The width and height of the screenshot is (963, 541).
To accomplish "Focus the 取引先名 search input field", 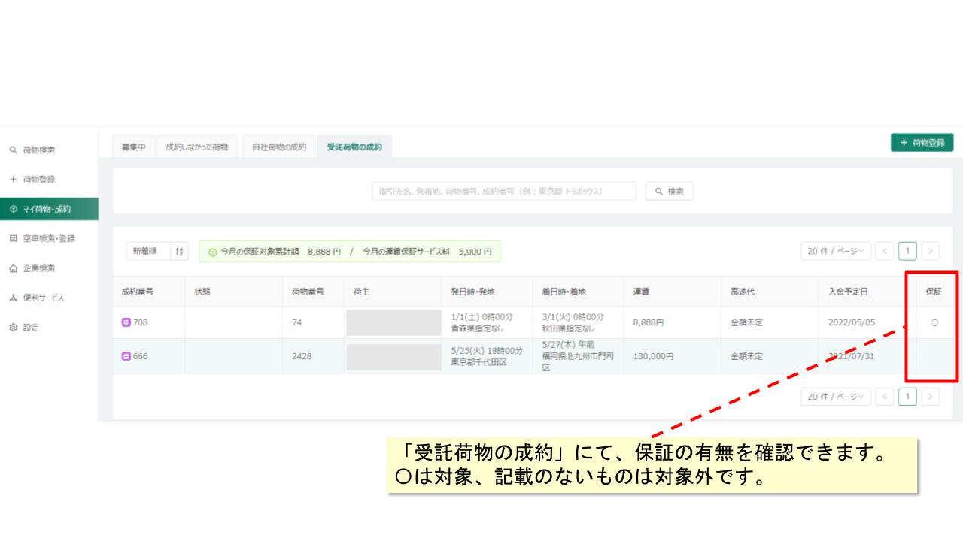I will click(x=504, y=192).
